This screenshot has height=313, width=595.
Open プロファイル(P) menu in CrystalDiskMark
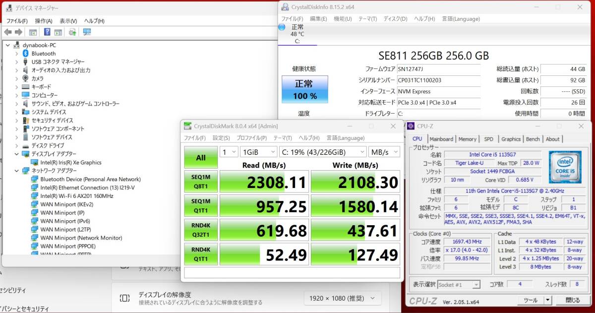click(x=251, y=138)
